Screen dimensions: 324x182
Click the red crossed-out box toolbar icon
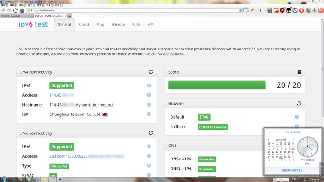321,10
